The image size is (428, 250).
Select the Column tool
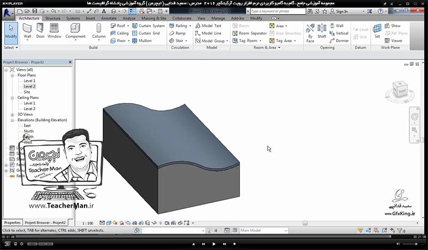coord(98,31)
